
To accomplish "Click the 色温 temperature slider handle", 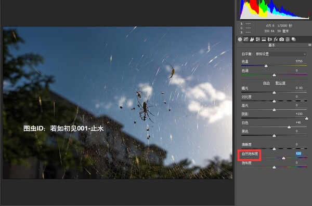I will (266, 66).
